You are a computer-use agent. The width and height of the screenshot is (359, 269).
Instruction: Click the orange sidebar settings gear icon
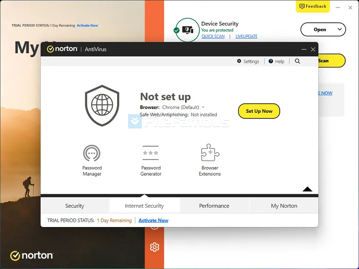tap(154, 247)
